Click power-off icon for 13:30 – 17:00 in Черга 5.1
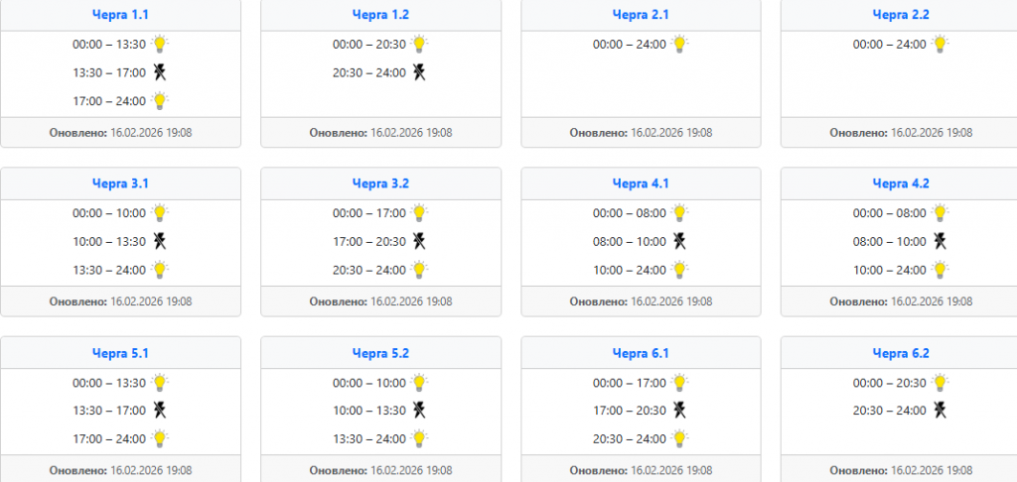 pyautogui.click(x=159, y=411)
